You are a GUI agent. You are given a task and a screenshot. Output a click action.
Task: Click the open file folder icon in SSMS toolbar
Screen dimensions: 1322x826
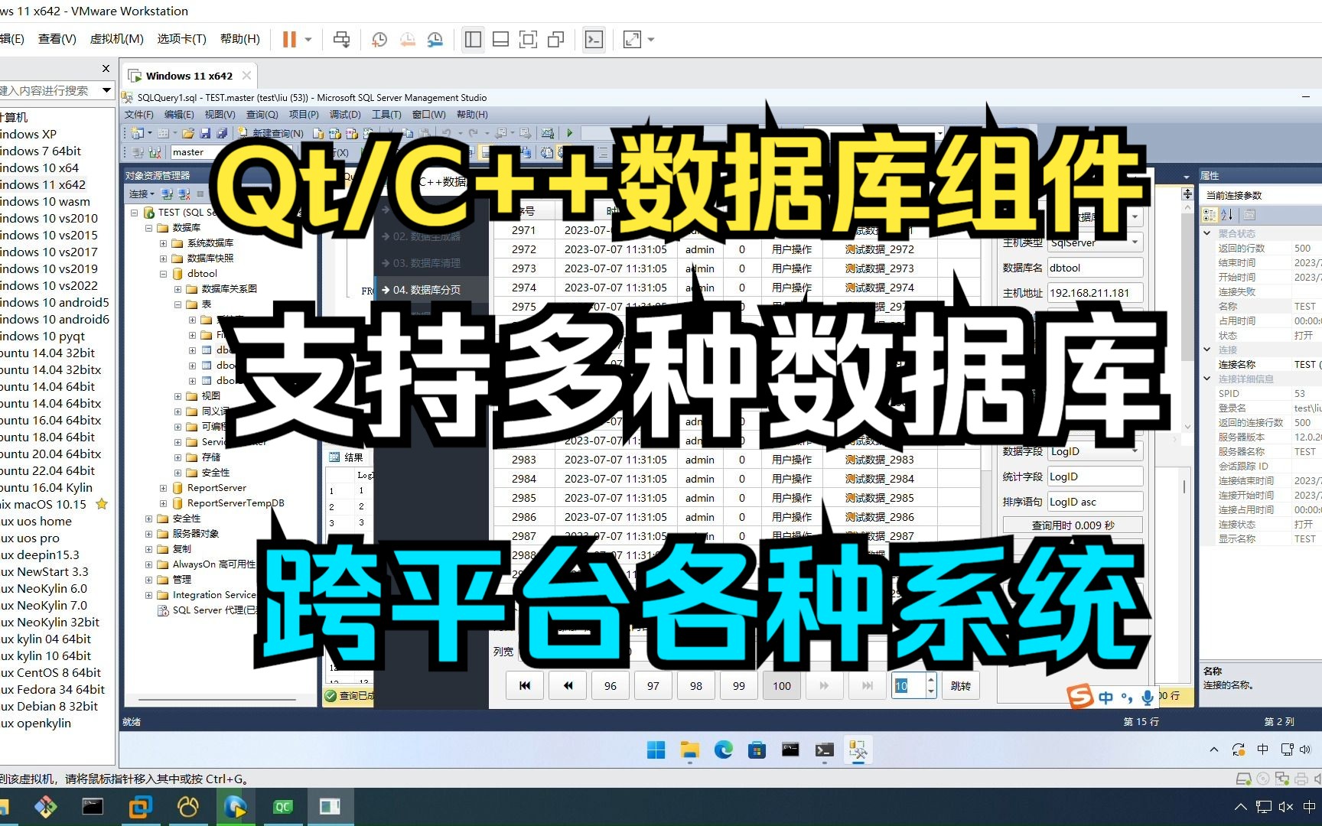[x=188, y=133]
